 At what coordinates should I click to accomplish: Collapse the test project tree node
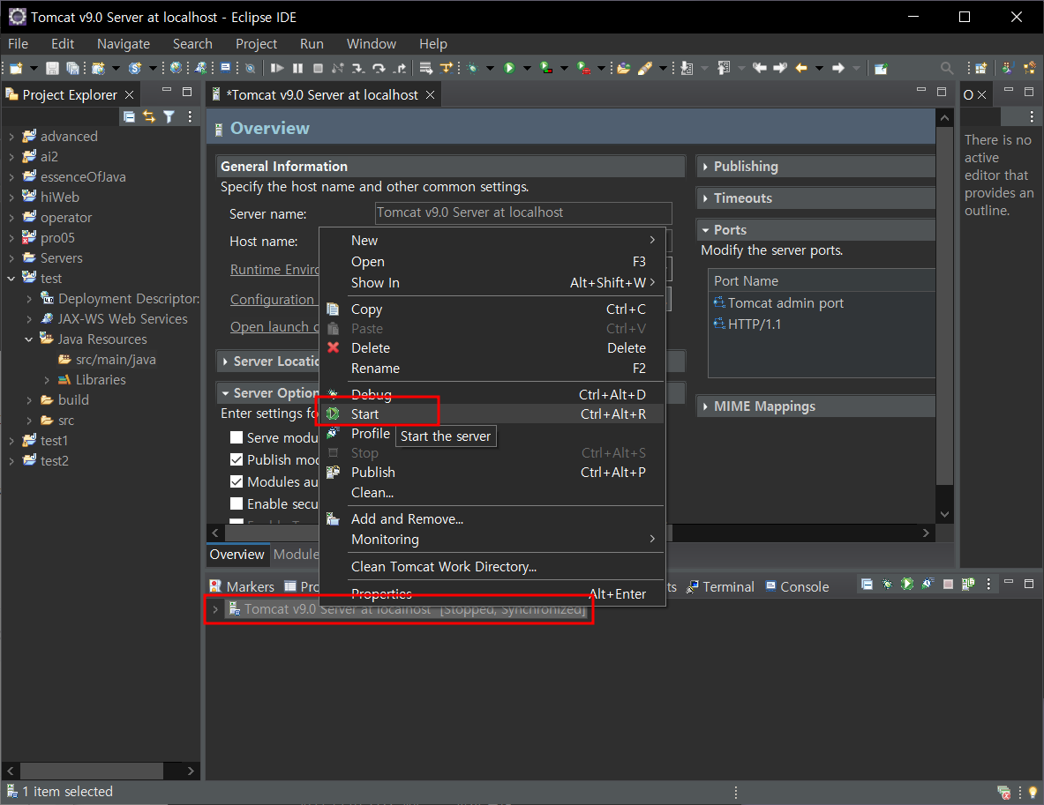(x=11, y=278)
